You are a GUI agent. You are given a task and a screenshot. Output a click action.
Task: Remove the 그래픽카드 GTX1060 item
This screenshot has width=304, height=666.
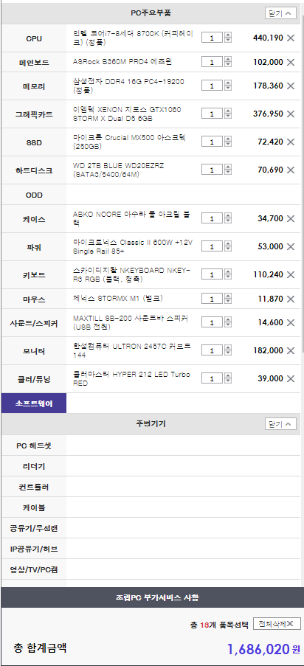pos(291,114)
